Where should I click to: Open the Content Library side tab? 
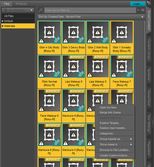[x=149, y=49]
